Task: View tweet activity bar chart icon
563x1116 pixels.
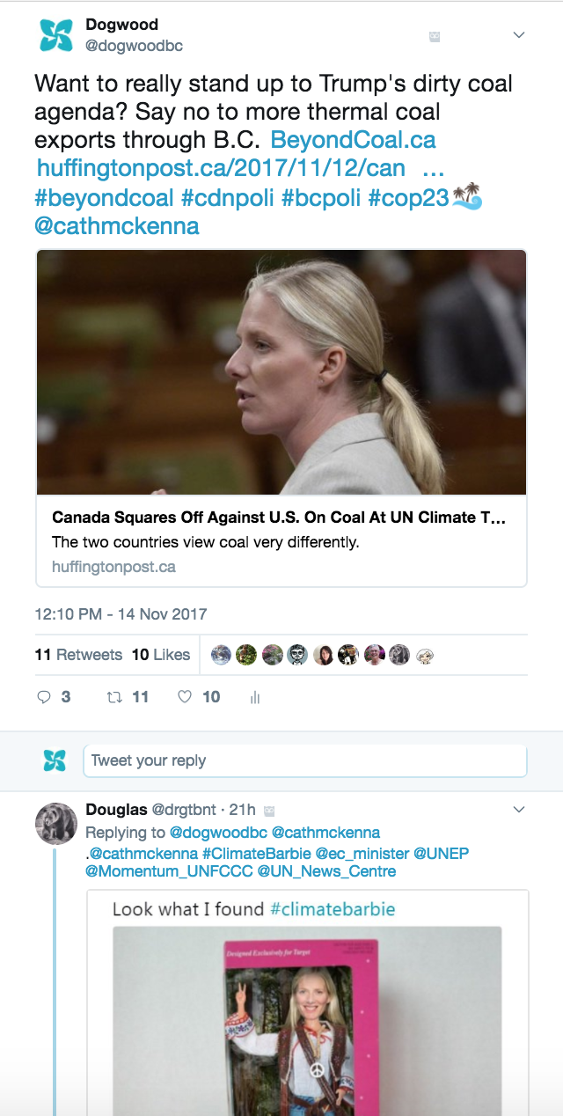Action: point(255,698)
